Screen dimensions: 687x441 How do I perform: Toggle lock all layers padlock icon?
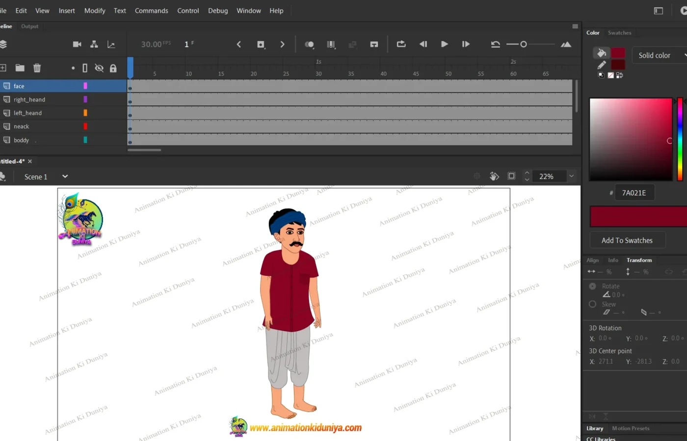(x=113, y=68)
